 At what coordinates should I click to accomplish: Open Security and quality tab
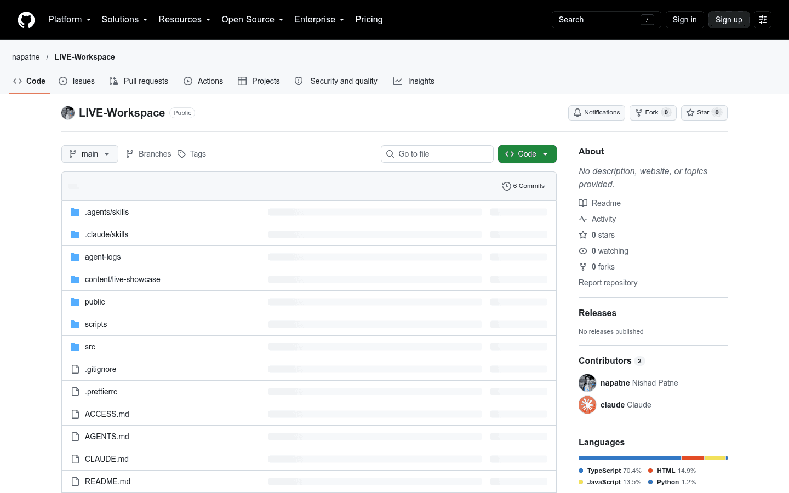(336, 81)
